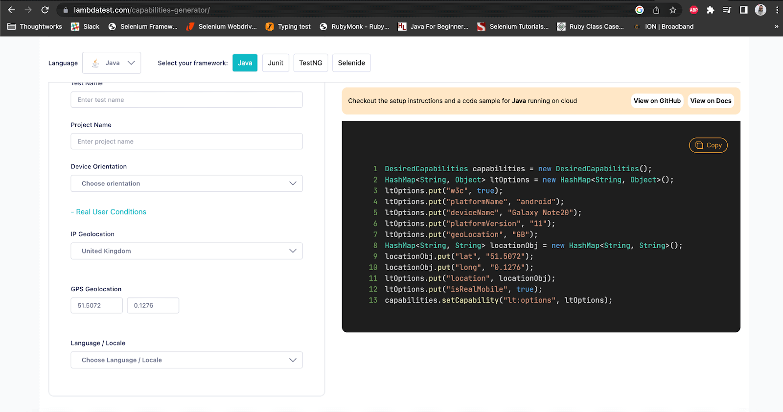This screenshot has width=783, height=412.
Task: Click the browser back arrow
Action: click(12, 10)
